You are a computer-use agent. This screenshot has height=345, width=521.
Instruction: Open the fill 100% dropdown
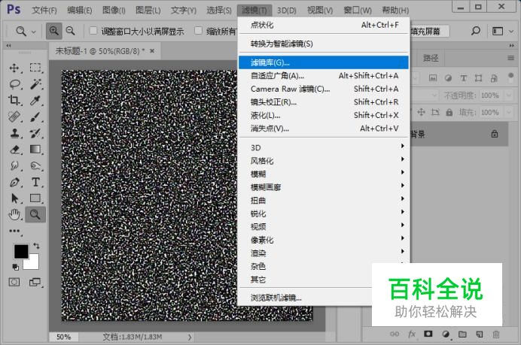coord(509,113)
